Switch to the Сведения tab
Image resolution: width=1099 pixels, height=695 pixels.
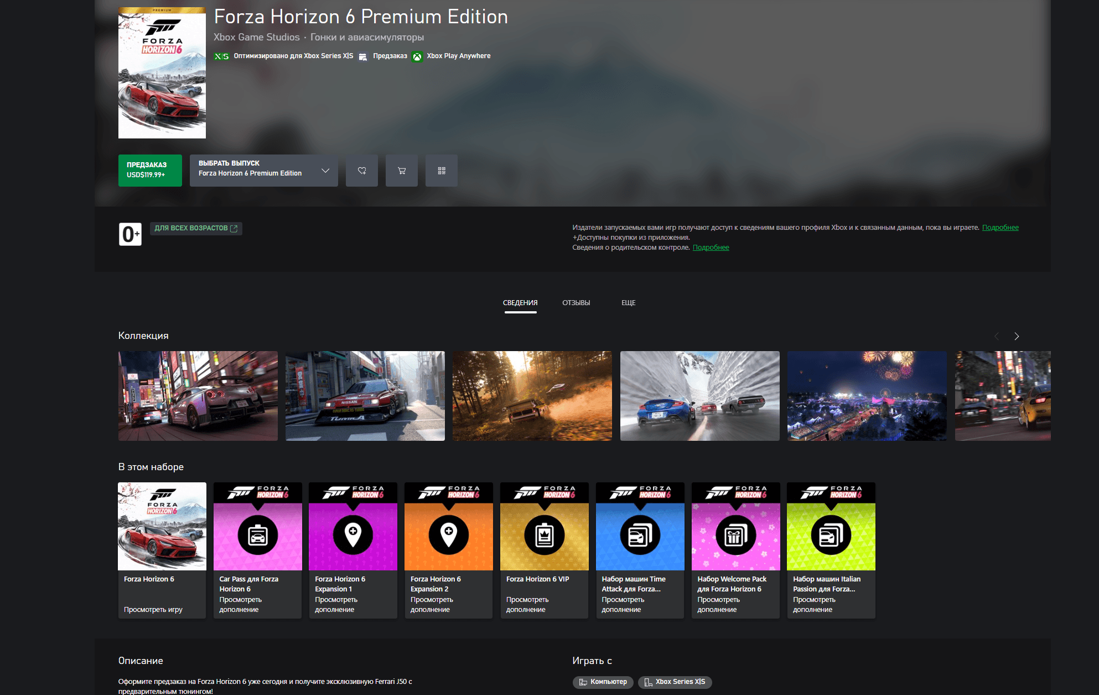click(520, 303)
